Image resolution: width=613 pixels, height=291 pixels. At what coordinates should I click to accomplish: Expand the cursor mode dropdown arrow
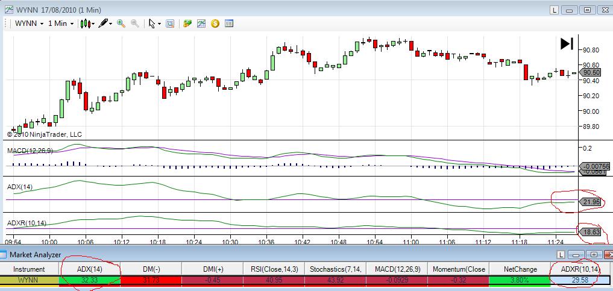(159, 24)
